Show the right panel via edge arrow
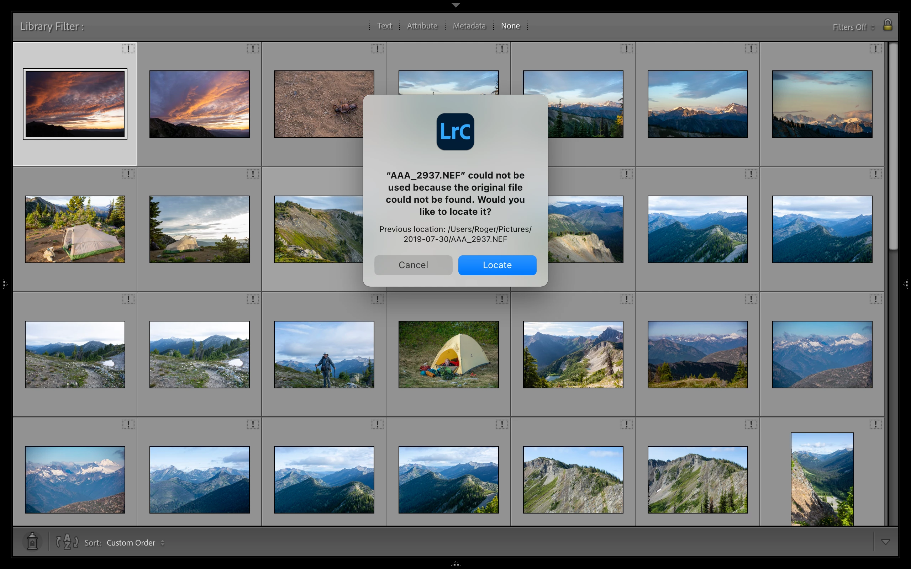 [906, 284]
